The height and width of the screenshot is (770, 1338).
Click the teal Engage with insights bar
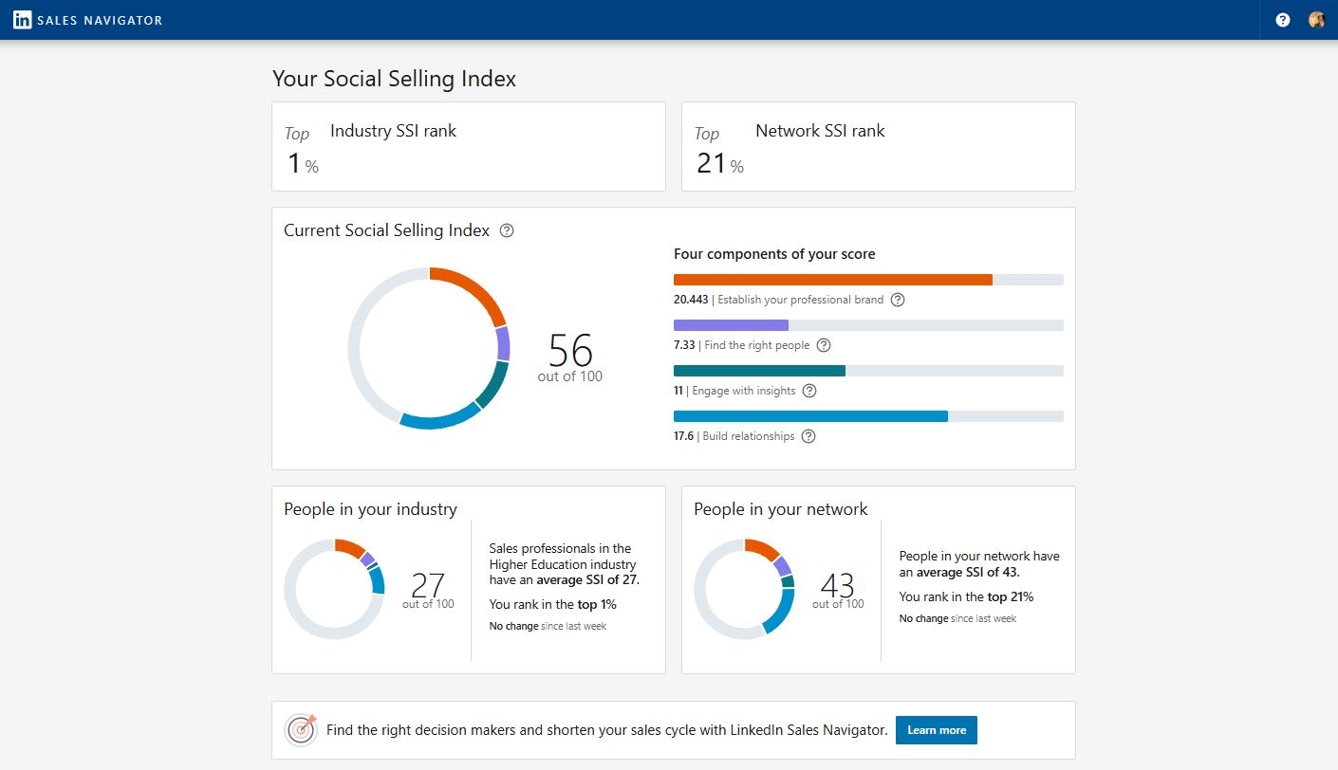(x=759, y=371)
